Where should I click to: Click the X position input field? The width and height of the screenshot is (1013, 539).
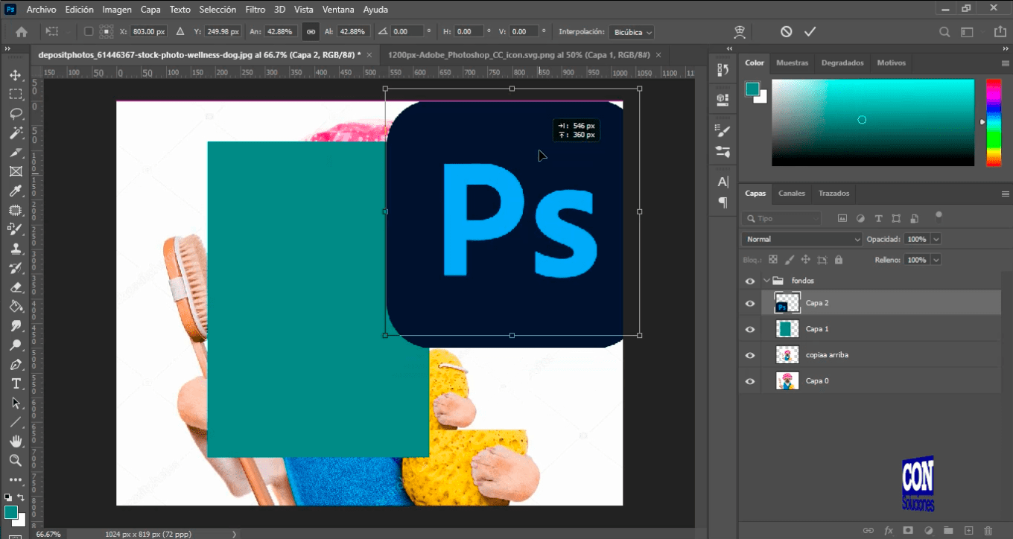pyautogui.click(x=148, y=32)
